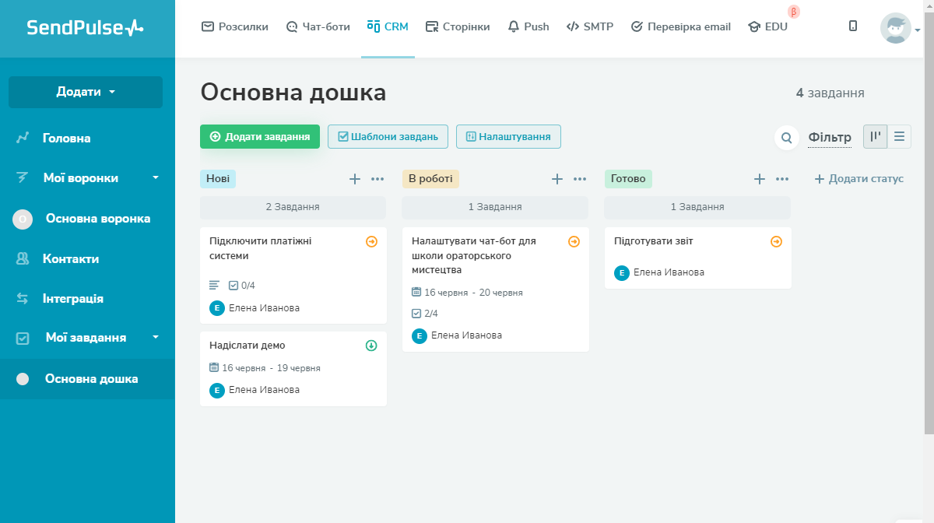Open task Підключити платіжні системи
The height and width of the screenshot is (523, 934).
click(x=261, y=248)
